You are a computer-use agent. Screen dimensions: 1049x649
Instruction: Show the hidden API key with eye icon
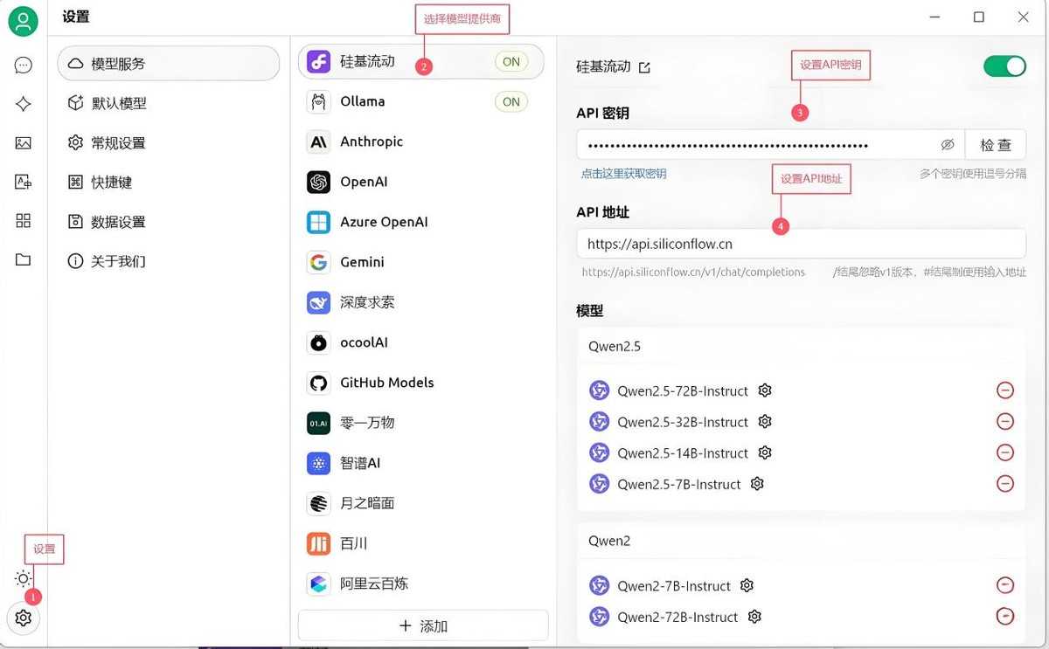(x=947, y=145)
